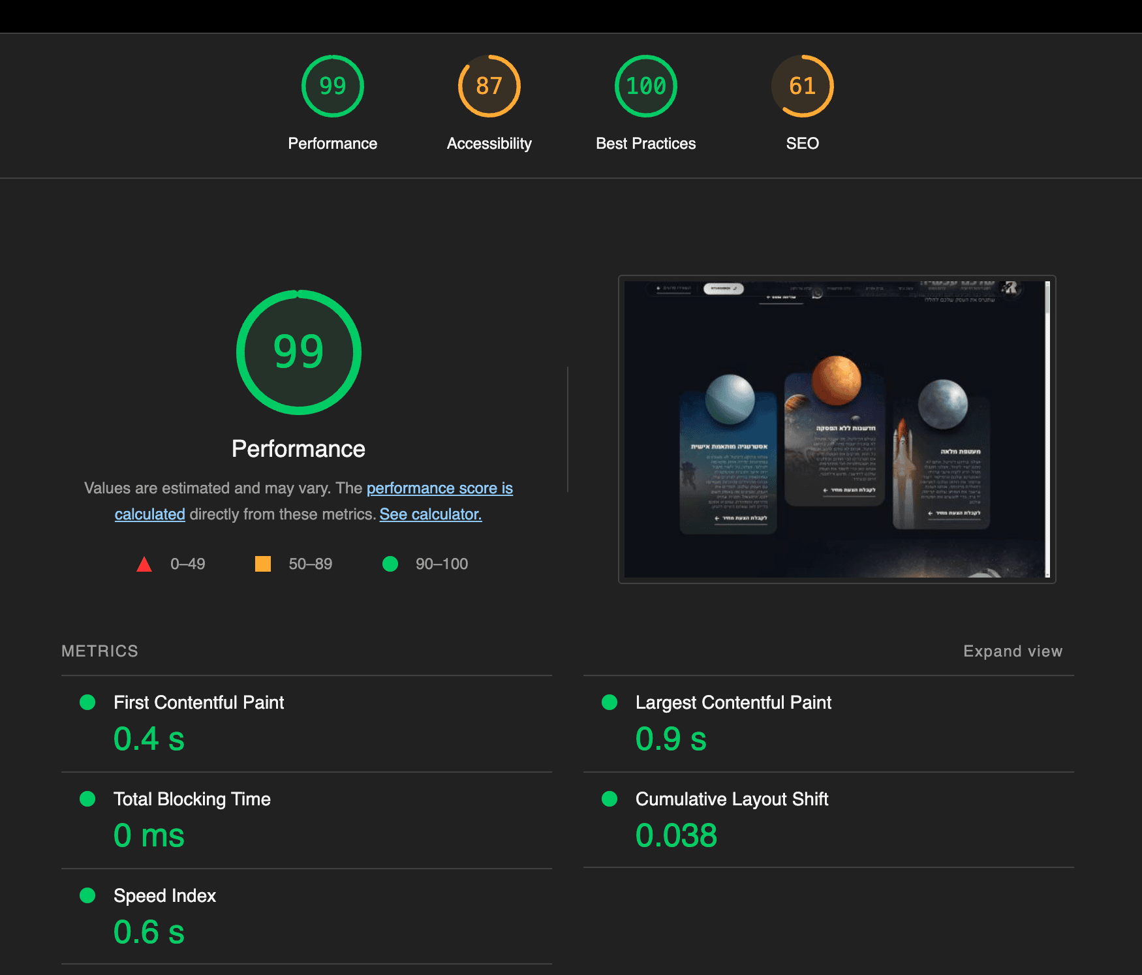
Task: Open the See calculator link
Action: pos(430,514)
